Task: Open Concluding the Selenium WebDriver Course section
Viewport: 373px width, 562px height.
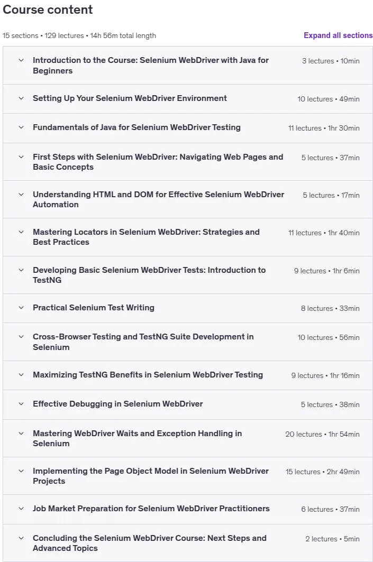Action: point(150,543)
